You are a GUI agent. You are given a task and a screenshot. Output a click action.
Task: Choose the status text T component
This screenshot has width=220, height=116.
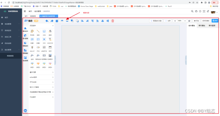point(50,39)
